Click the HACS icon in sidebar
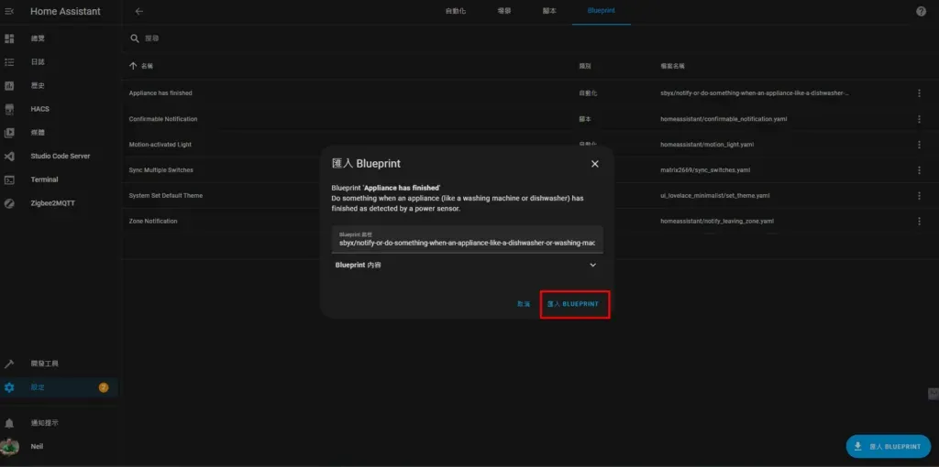Viewport: 939px width, 467px height. (9, 109)
